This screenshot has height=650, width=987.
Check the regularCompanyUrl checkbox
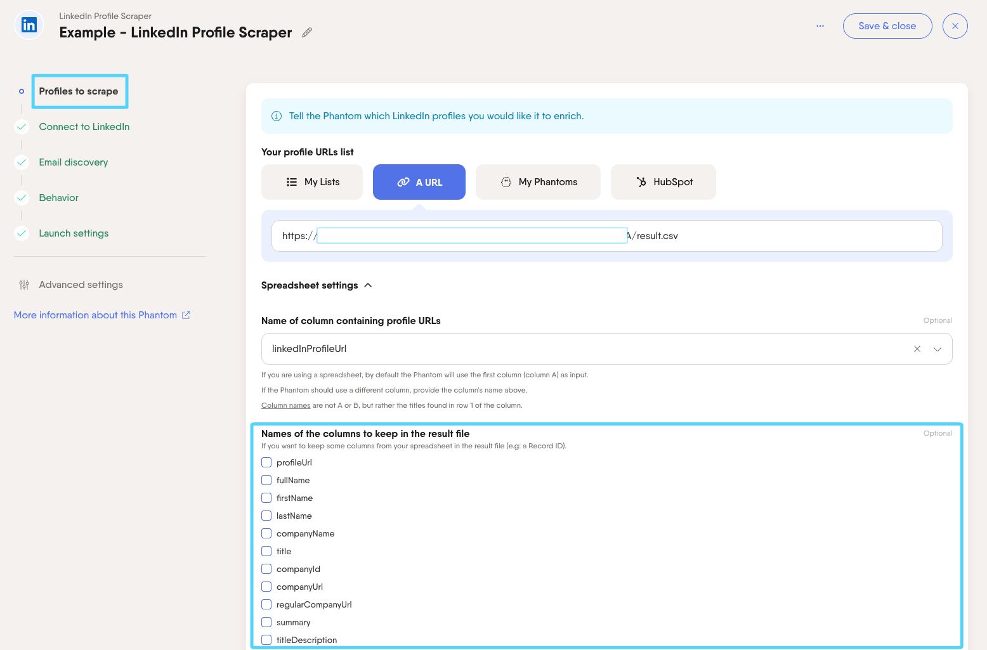coord(266,604)
